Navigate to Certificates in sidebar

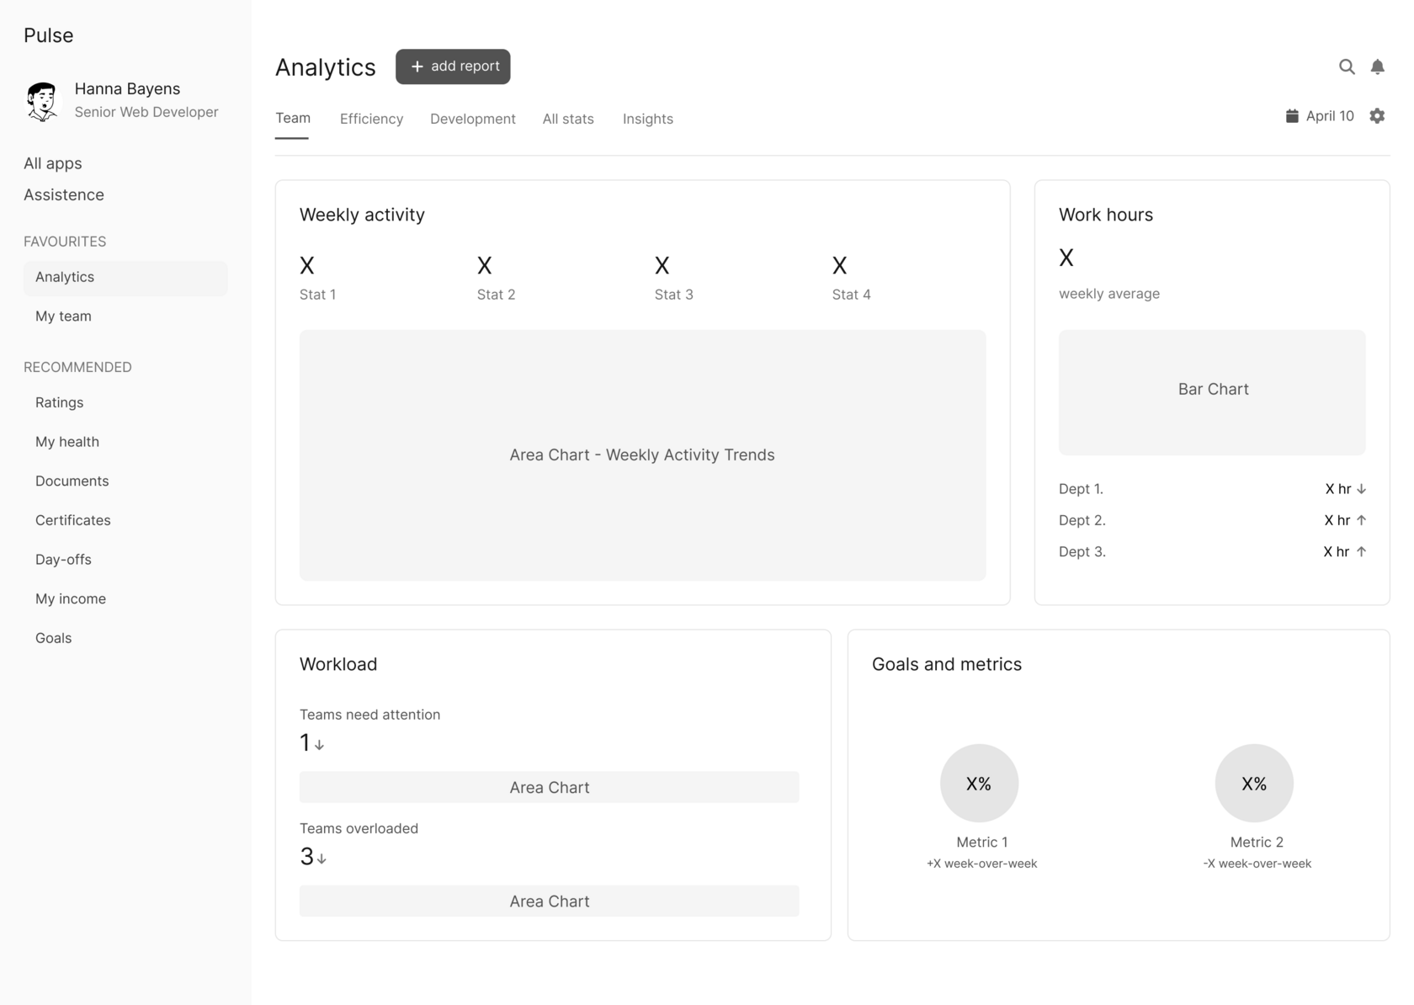tap(73, 520)
